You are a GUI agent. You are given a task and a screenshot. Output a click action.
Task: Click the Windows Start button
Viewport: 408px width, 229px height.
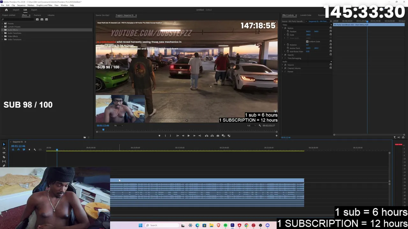140,226
